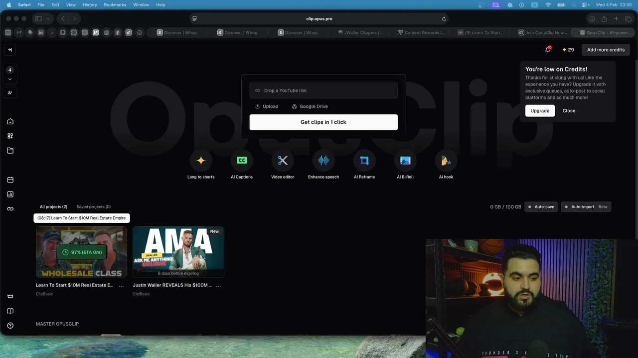
Task: Open the notifications bell
Action: (548, 50)
